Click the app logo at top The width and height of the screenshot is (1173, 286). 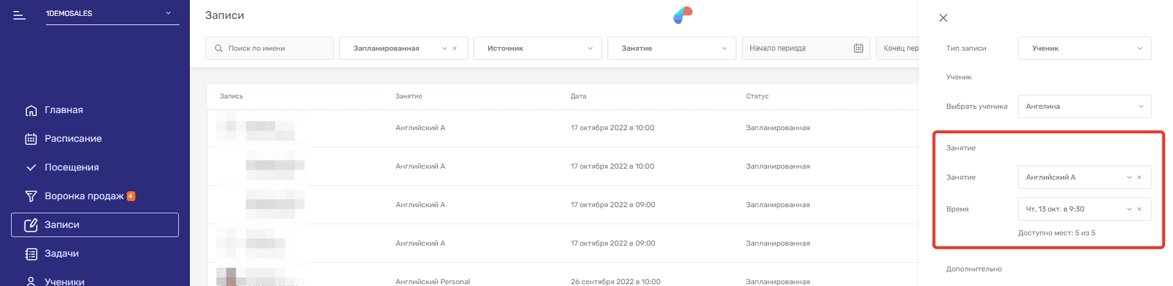(682, 15)
